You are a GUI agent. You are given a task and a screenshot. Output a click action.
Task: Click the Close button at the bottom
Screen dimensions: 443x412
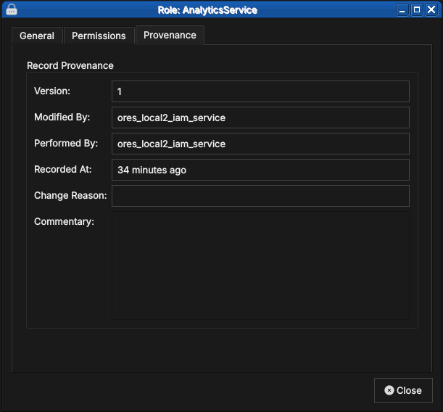click(403, 390)
